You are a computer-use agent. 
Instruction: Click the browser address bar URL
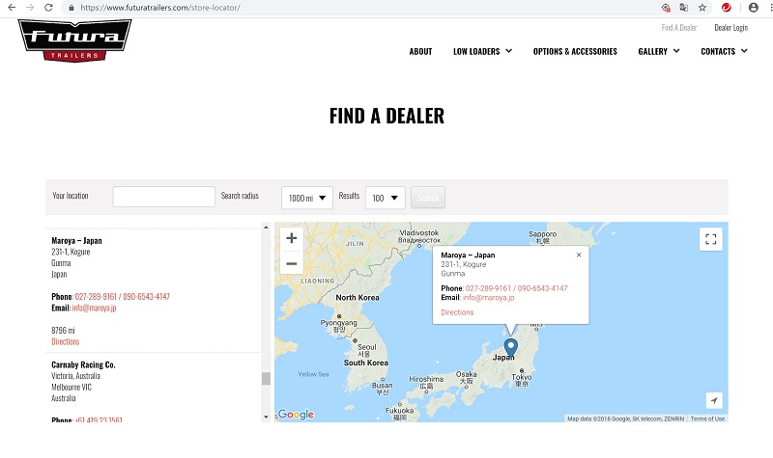160,8
